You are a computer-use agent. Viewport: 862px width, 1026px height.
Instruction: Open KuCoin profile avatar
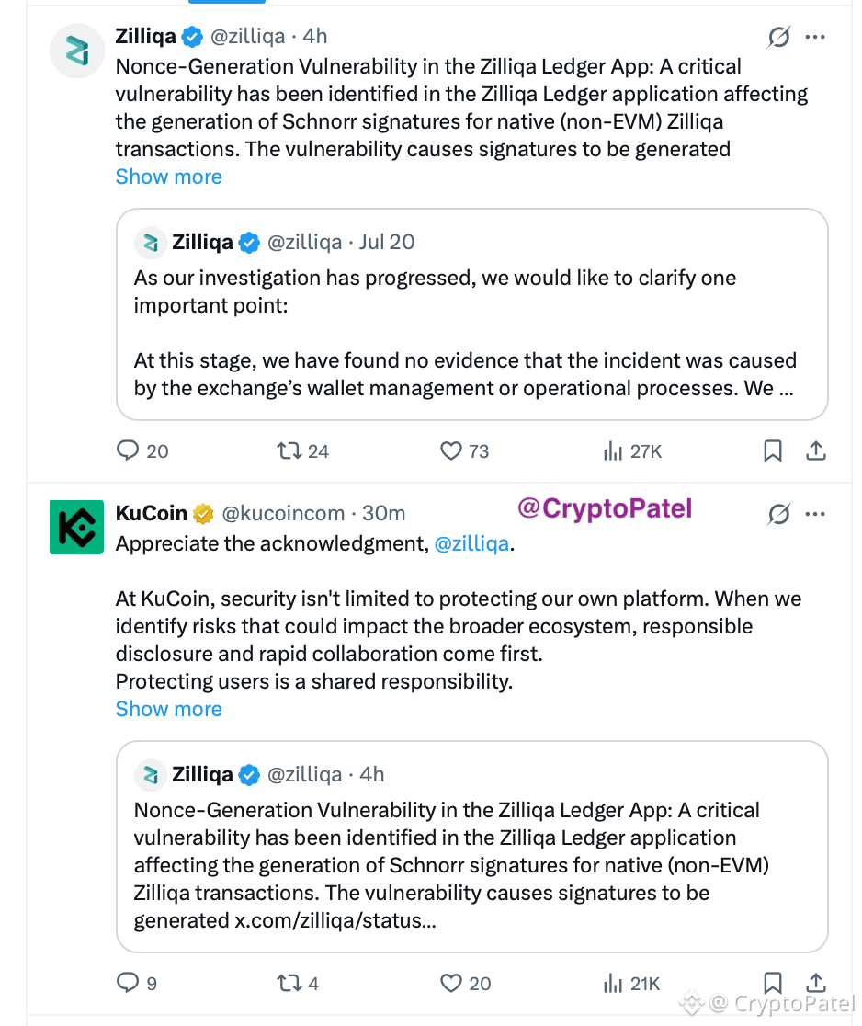76,528
